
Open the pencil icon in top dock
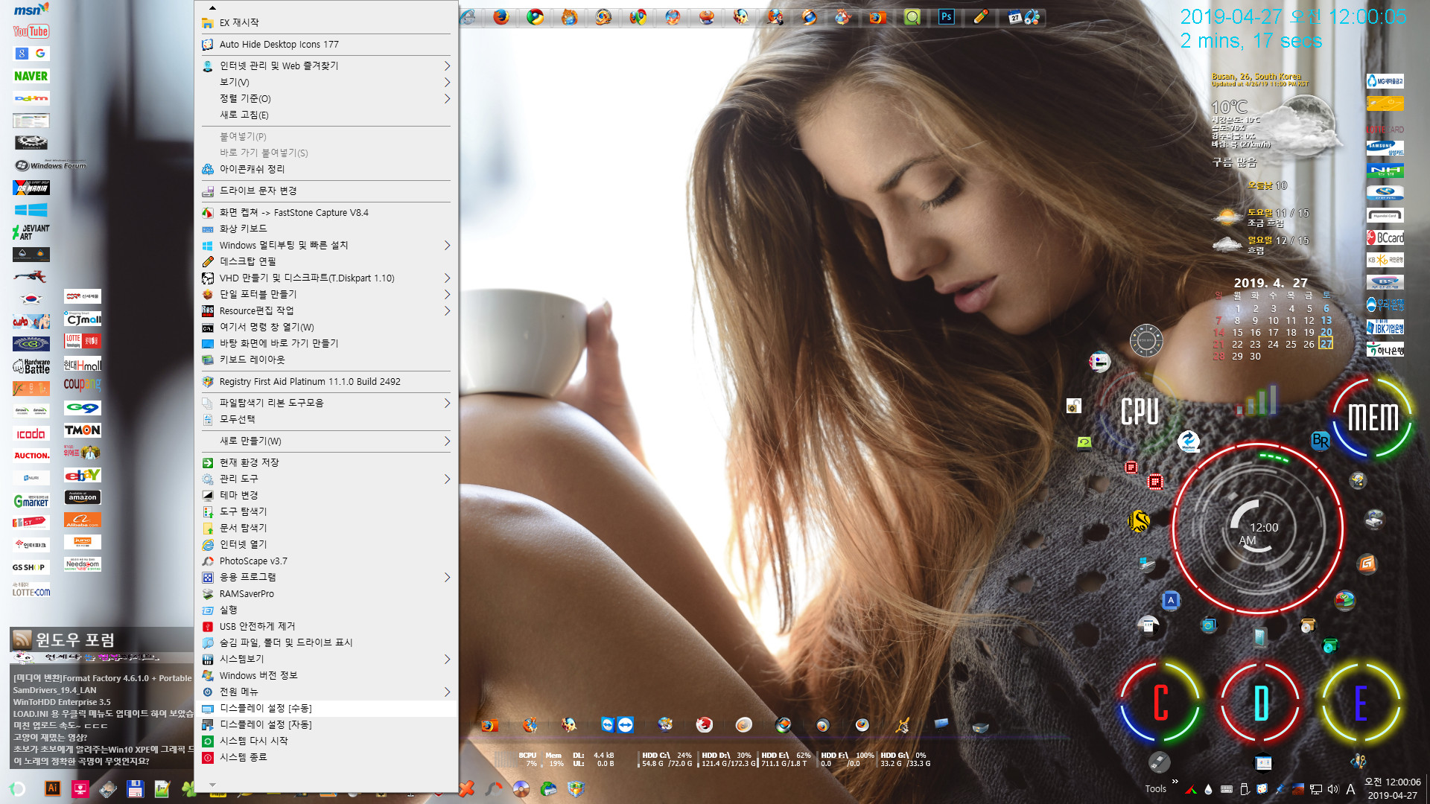click(980, 16)
